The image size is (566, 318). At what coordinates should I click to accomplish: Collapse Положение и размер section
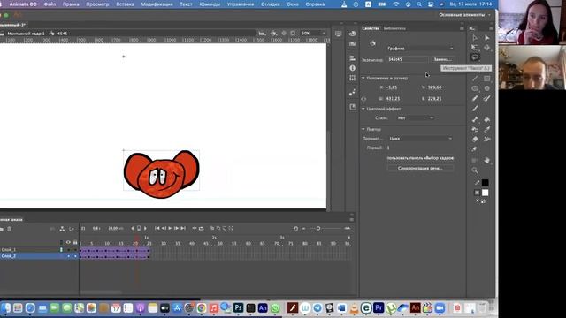tap(363, 78)
